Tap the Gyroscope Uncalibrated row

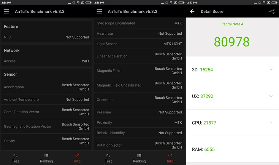(139, 23)
